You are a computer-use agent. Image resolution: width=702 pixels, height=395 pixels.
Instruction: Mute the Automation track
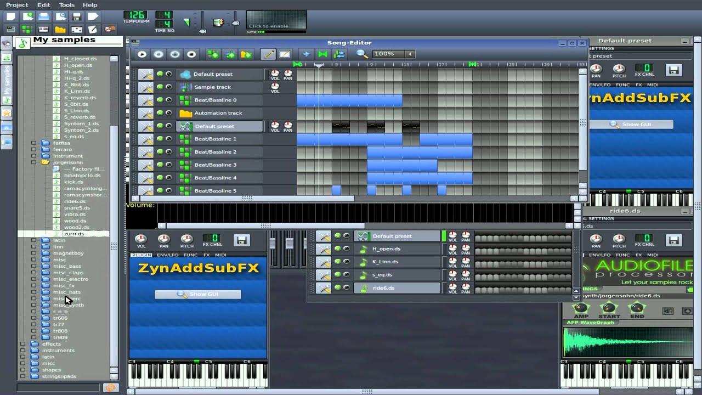pos(160,113)
